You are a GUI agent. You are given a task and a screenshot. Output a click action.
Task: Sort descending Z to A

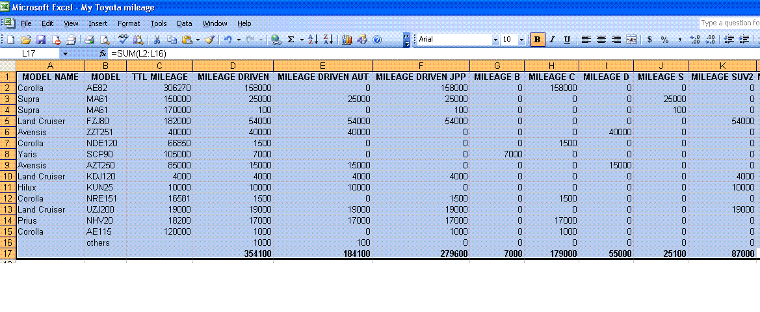328,40
